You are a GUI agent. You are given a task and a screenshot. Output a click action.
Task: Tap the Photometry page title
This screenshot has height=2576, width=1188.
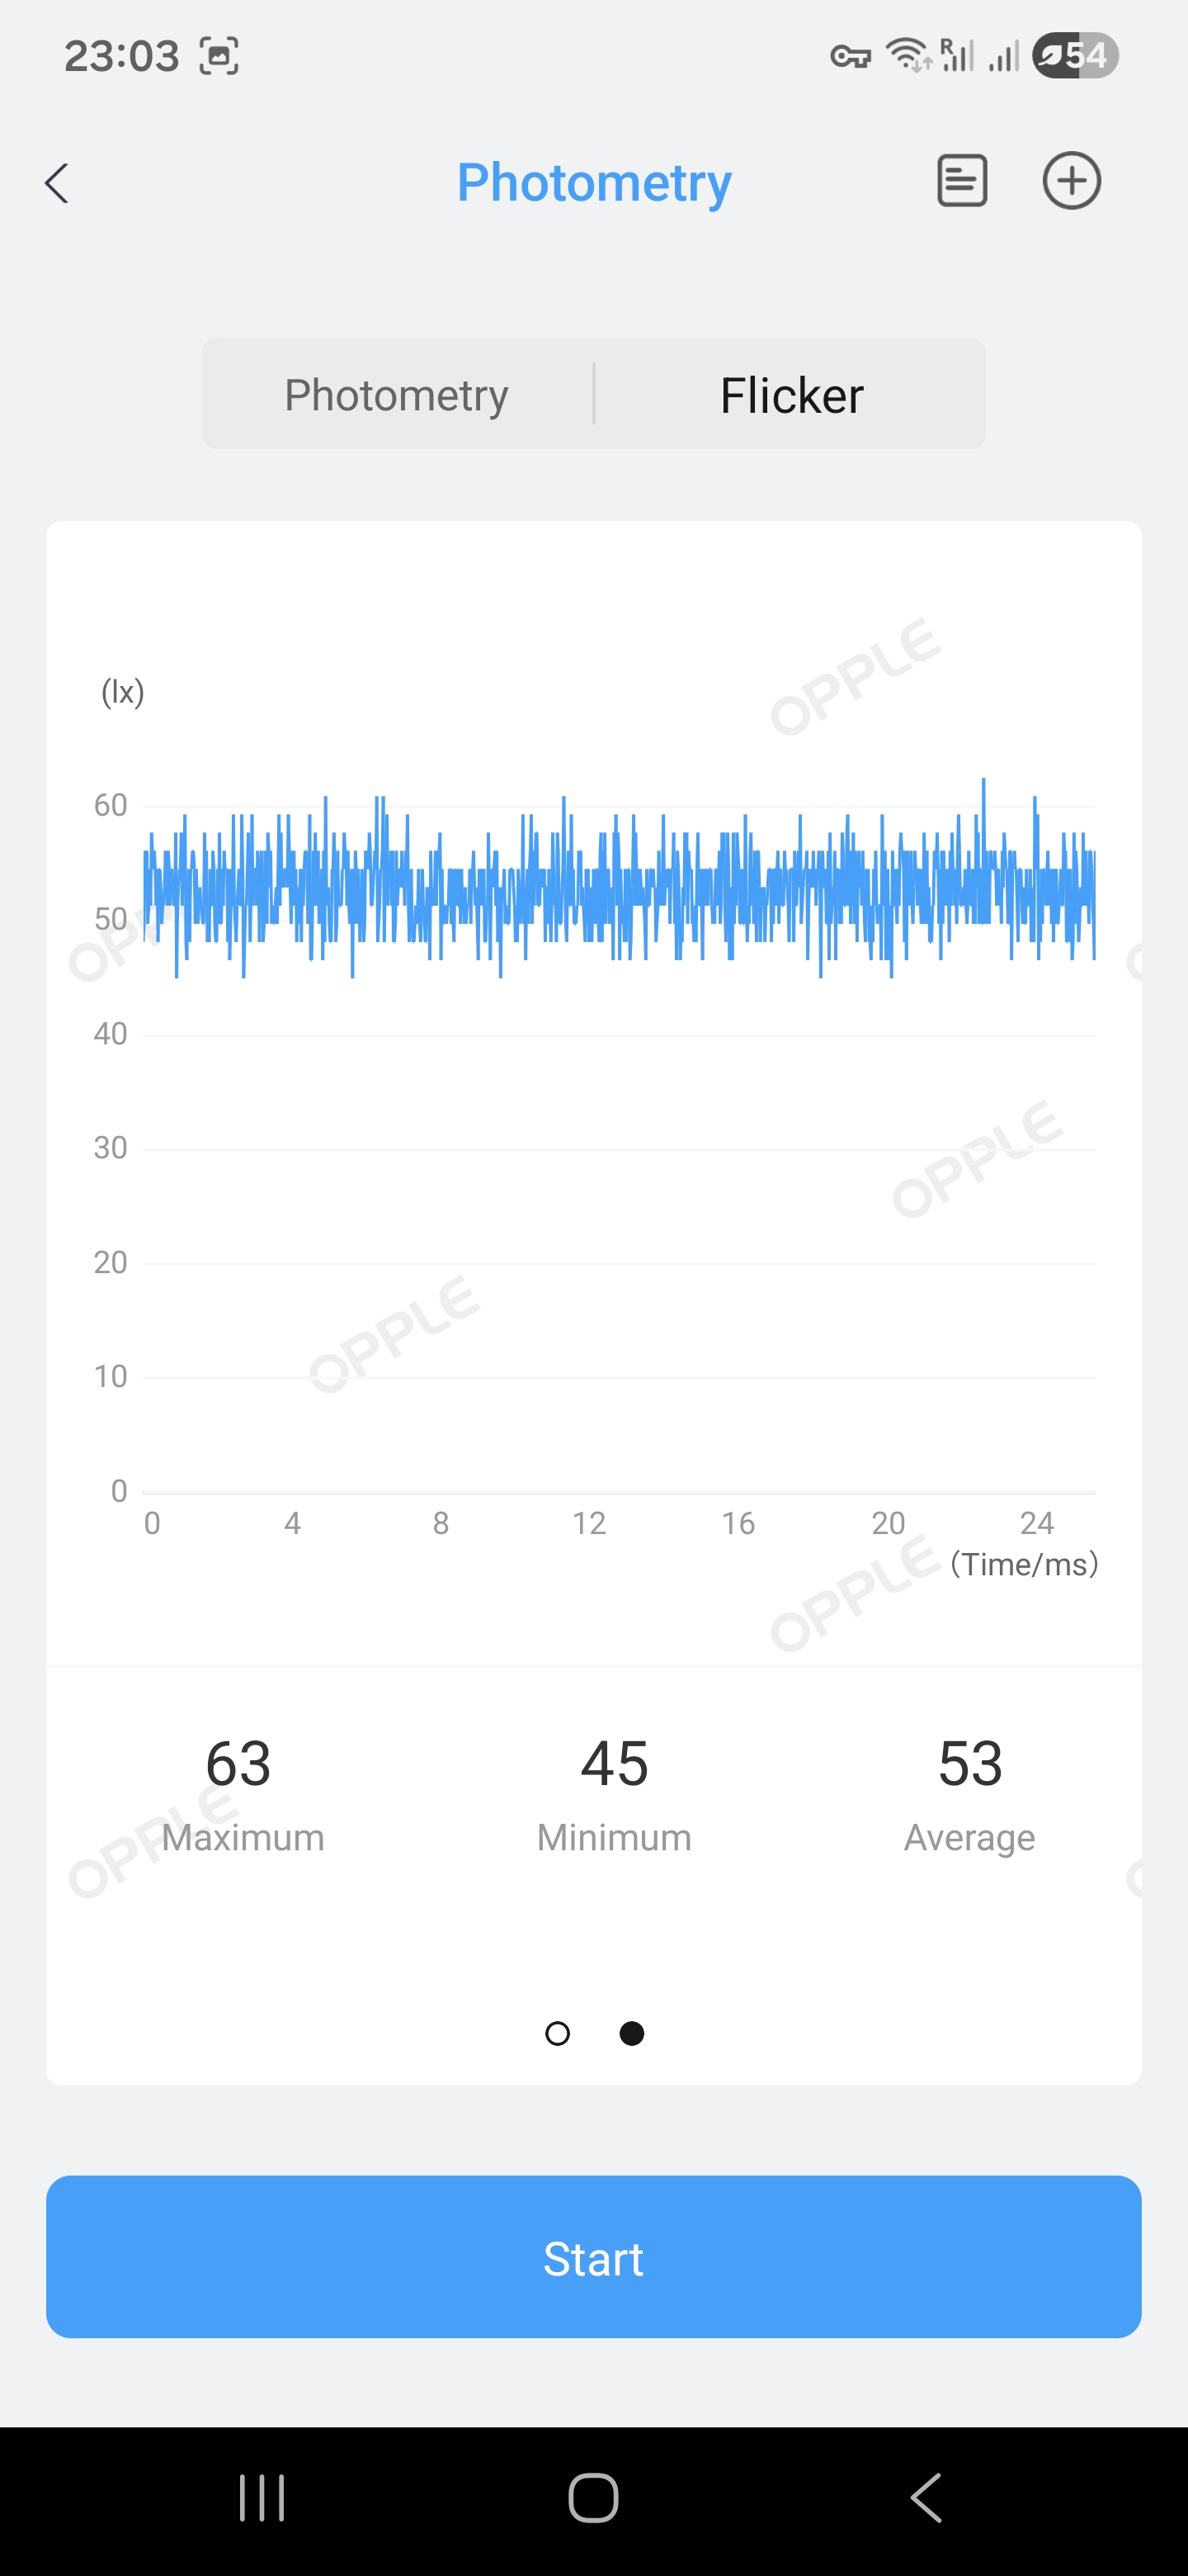click(593, 183)
